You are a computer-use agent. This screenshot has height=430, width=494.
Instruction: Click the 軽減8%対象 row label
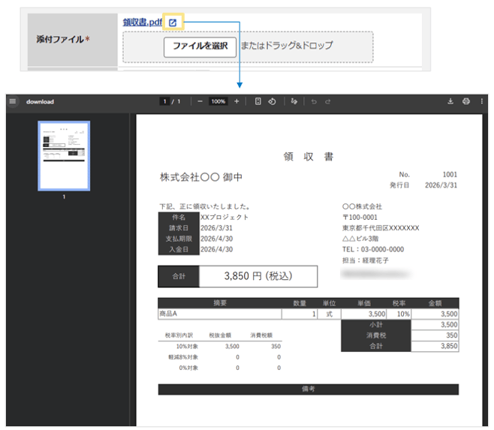pos(183,357)
